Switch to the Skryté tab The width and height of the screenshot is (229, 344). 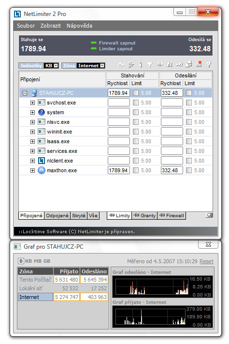coord(79,215)
